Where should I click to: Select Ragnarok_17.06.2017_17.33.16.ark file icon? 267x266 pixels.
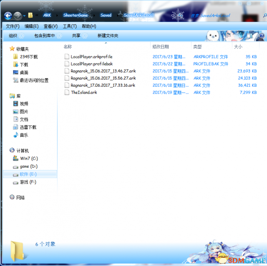pyautogui.click(x=67, y=85)
